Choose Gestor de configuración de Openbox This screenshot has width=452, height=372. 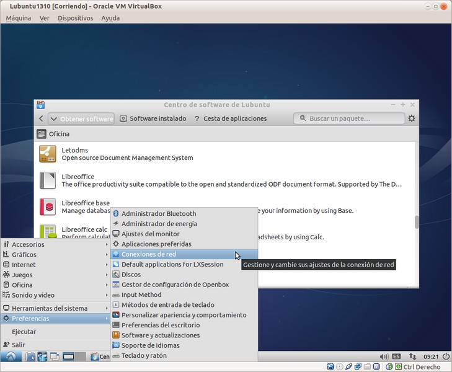pos(184,285)
